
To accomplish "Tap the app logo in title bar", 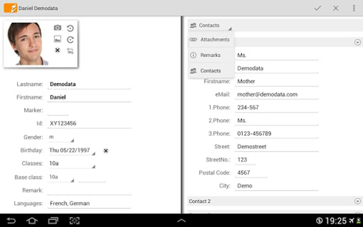I will 10,8.
